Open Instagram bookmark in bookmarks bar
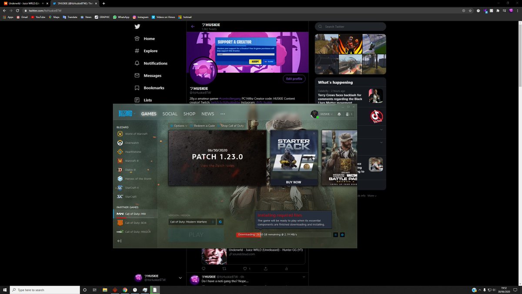Screen dimensions: 522x294 (141, 17)
